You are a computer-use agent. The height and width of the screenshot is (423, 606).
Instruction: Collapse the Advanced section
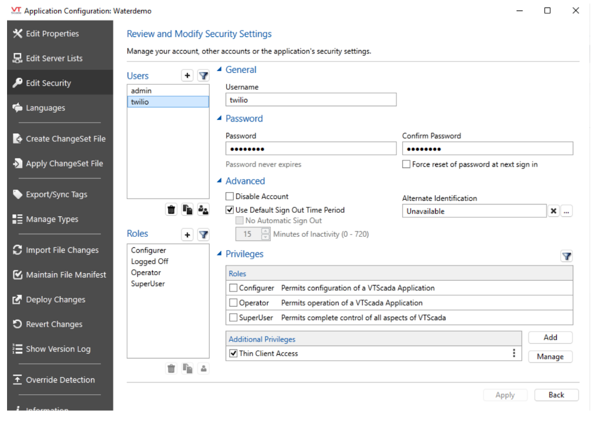point(220,181)
